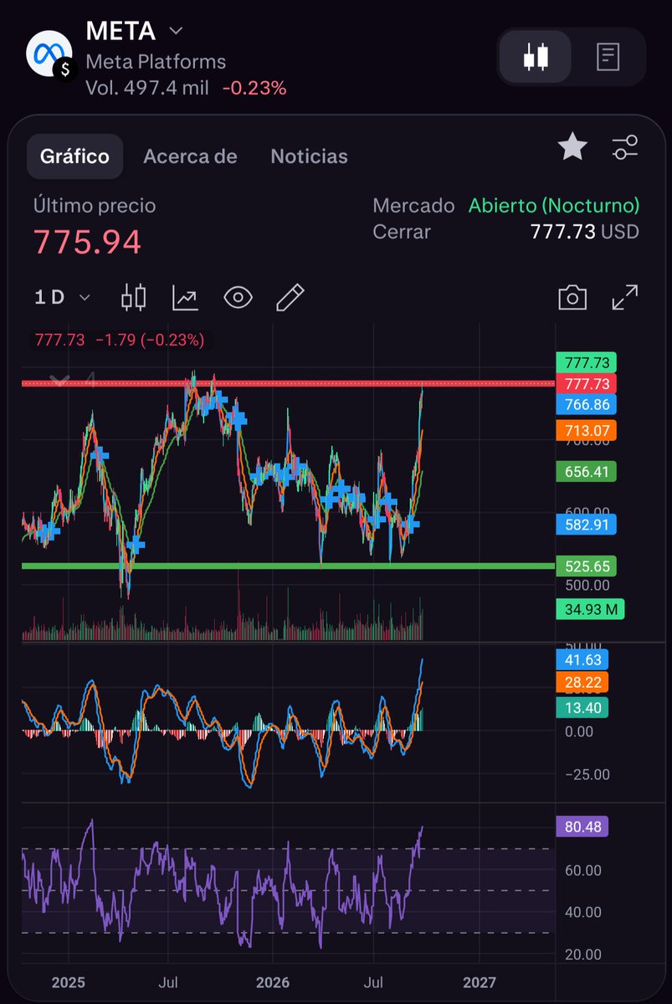The width and height of the screenshot is (672, 1004).
Task: Select the 34.93 M volume label
Action: (x=591, y=609)
